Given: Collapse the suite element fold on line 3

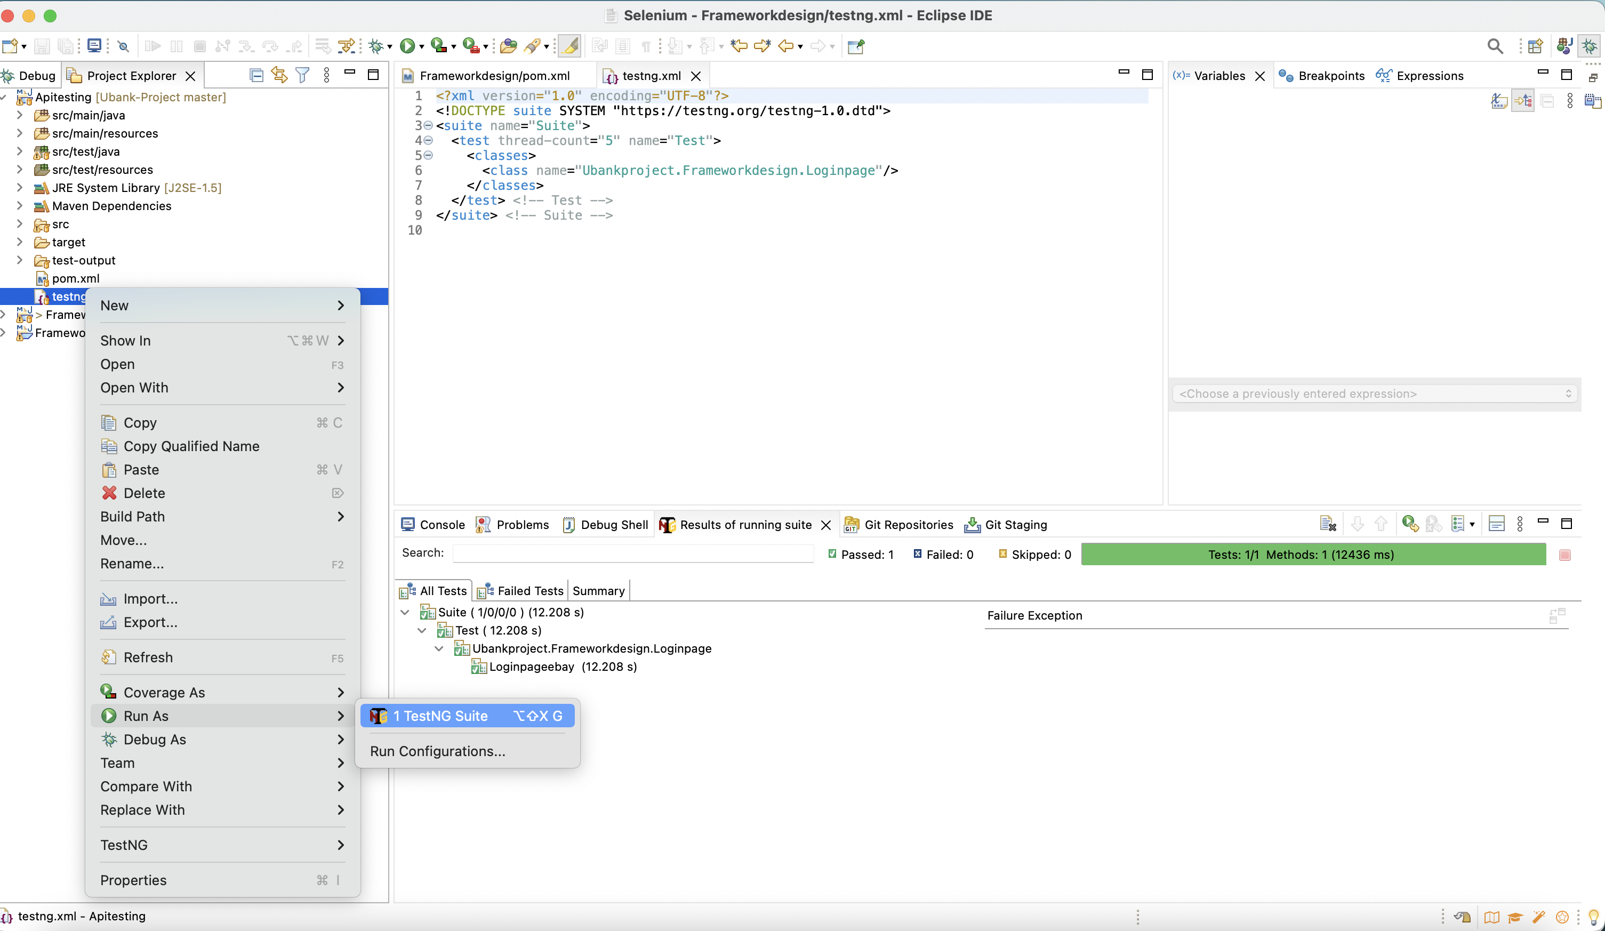Looking at the screenshot, I should click(428, 125).
